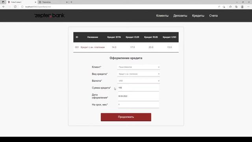This screenshot has height=142, width=252.
Task: Click the read aloud icon
Action: 219,7
